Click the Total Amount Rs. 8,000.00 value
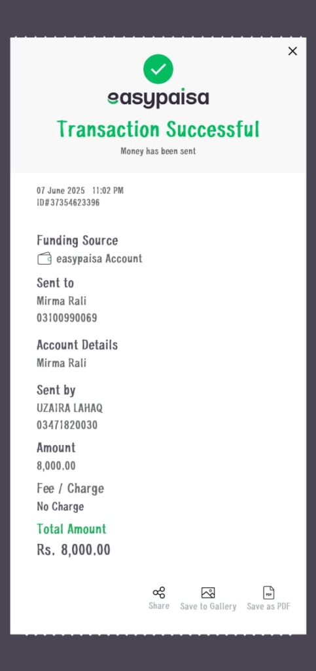The image size is (316, 671). (73, 550)
